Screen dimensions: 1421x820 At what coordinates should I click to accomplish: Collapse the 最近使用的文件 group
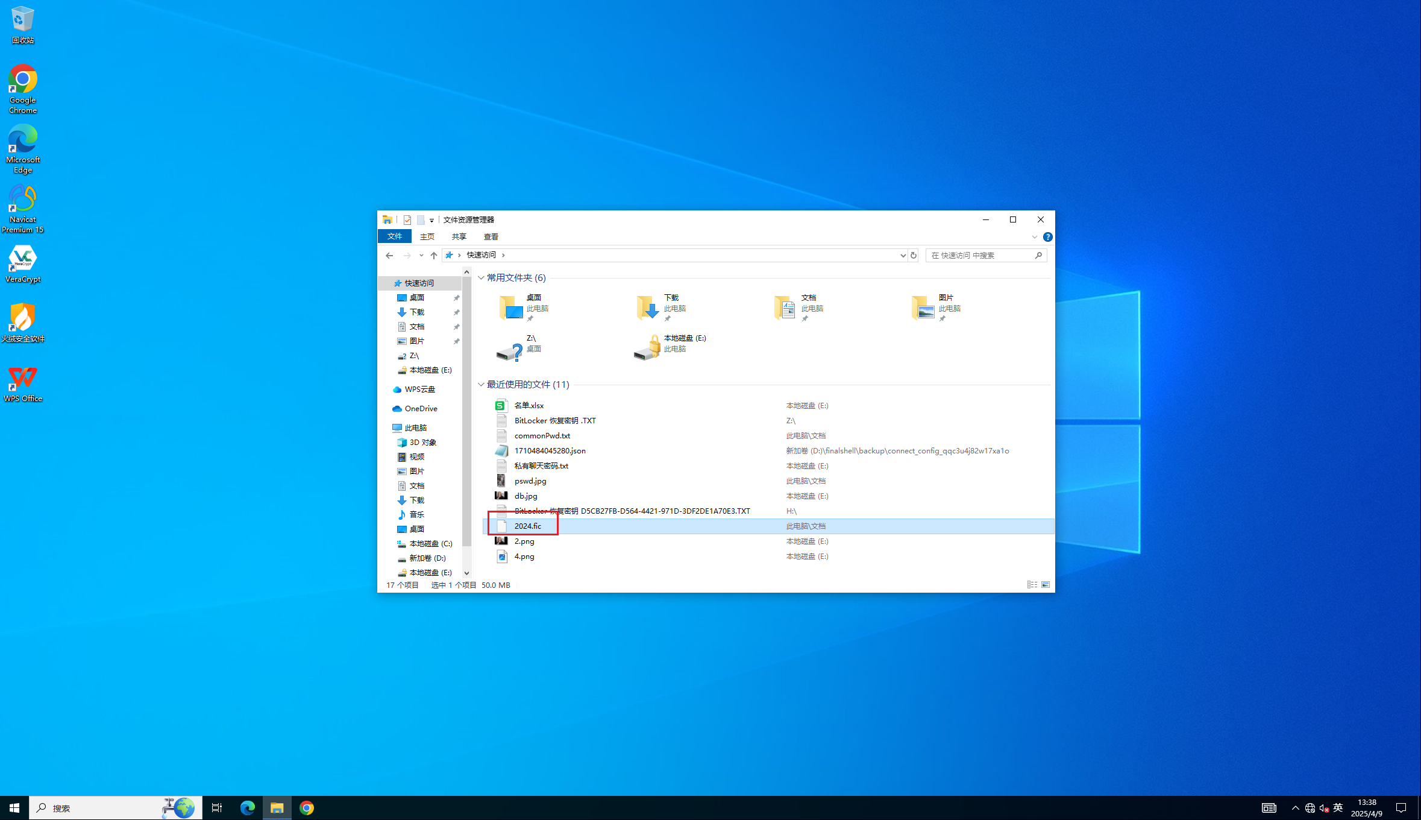tap(481, 385)
